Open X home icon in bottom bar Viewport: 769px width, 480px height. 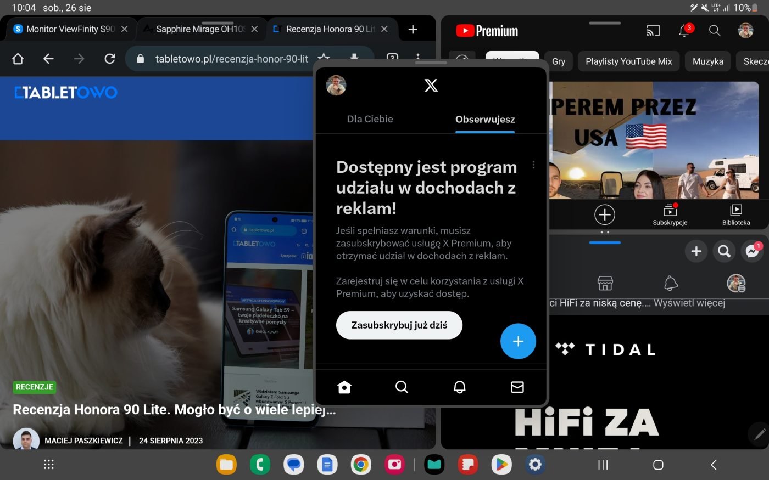[344, 387]
